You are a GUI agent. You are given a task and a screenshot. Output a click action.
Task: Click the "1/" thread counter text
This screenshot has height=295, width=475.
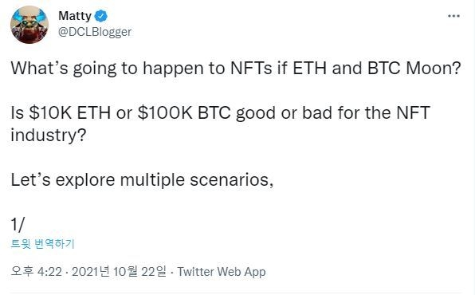click(x=18, y=225)
